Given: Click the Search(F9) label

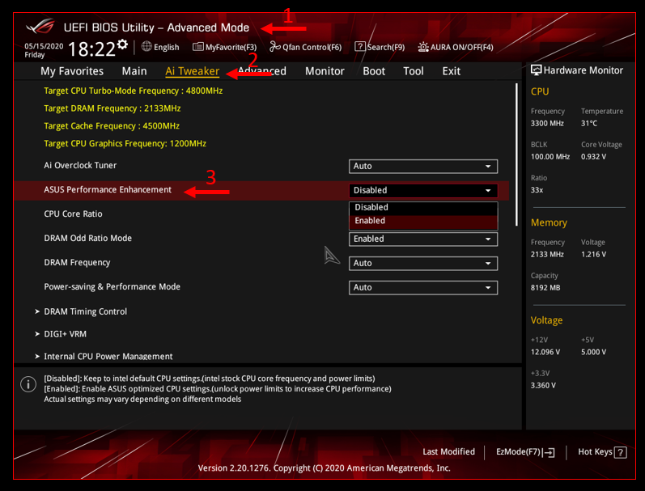Looking at the screenshot, I should tap(386, 47).
